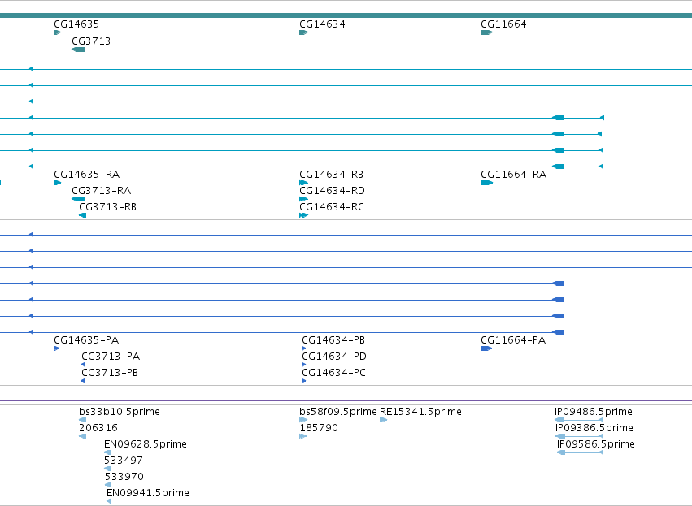Click the 533970 feature label
This screenshot has width=692, height=506.
pos(124,477)
